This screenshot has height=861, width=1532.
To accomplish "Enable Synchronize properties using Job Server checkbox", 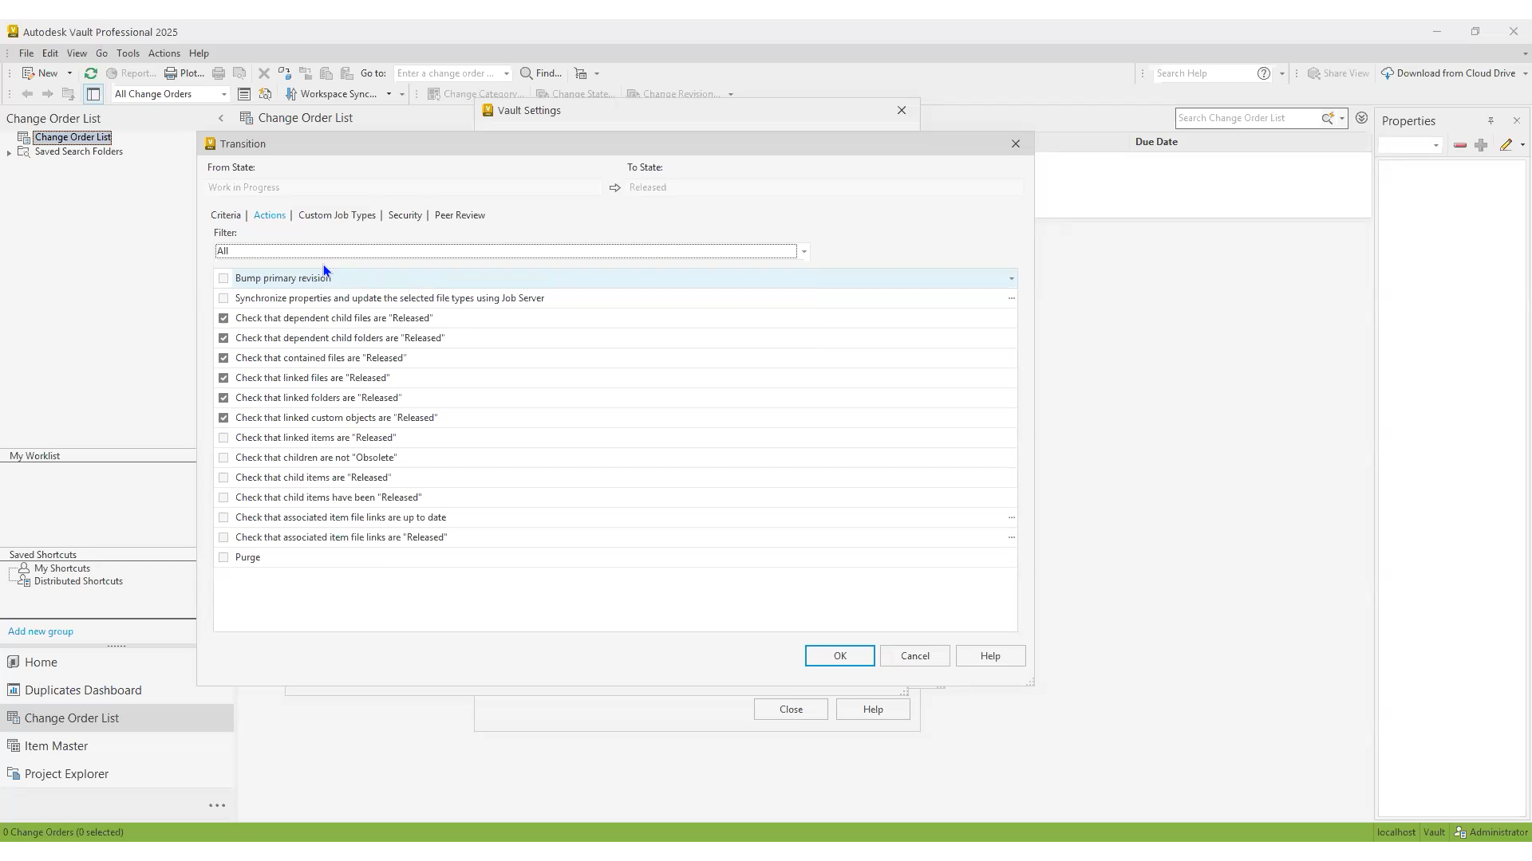I will [x=223, y=298].
